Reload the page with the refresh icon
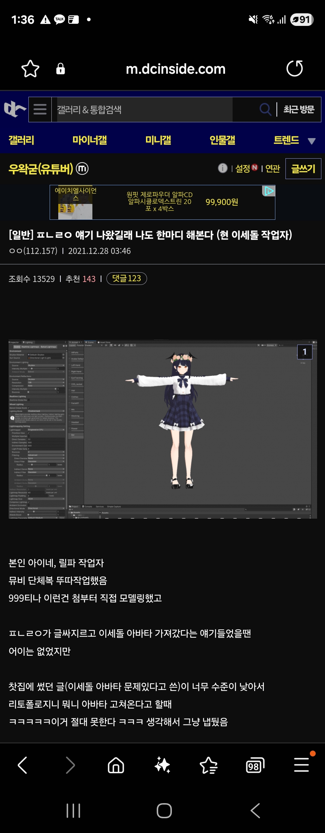The height and width of the screenshot is (833, 325). pos(294,68)
